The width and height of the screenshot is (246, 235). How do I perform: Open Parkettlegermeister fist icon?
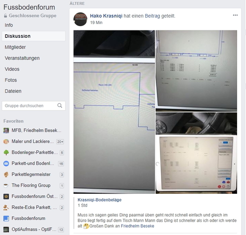pyautogui.click(x=6, y=175)
